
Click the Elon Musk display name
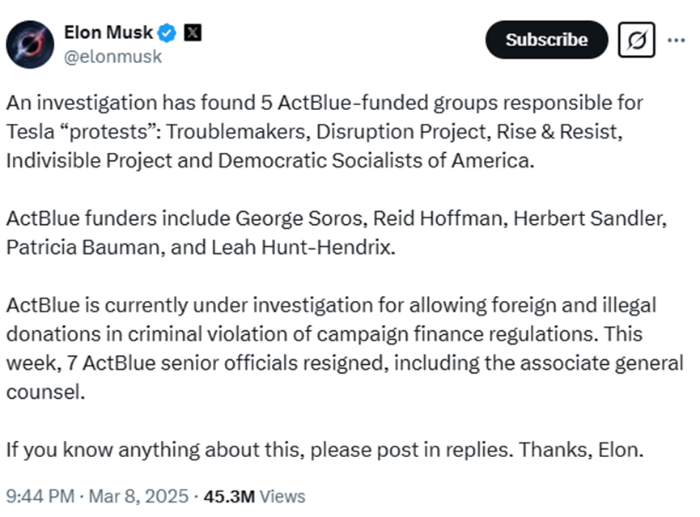click(108, 33)
